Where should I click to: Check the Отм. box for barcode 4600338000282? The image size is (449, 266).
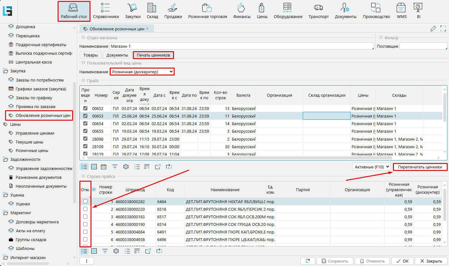pos(85,201)
